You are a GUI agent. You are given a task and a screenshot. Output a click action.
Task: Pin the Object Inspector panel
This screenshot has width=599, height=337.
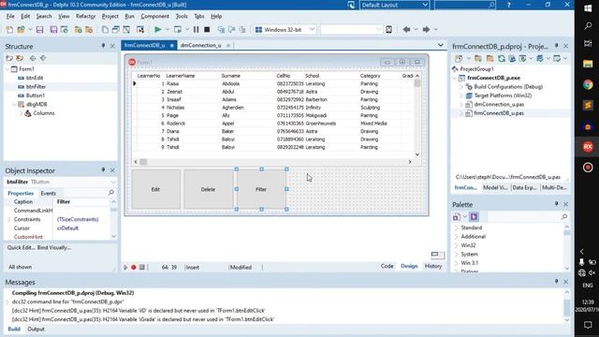[x=103, y=169]
